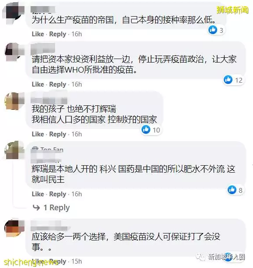Image resolution: width=253 pixels, height=268 pixels.
Task: Reply to the 肥水不外流 comment
Action: (58, 194)
